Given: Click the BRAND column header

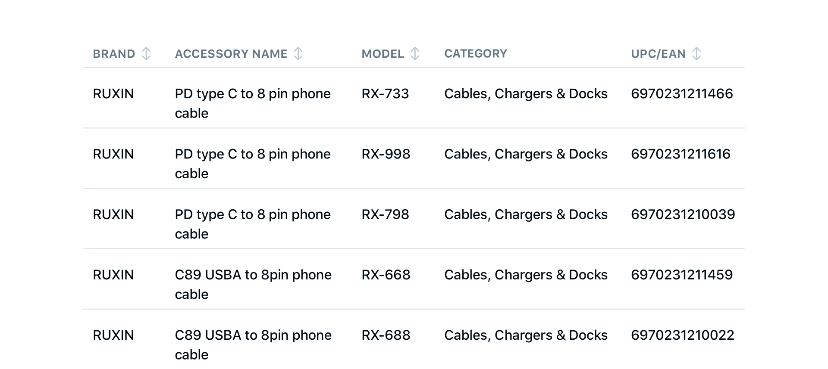Looking at the screenshot, I should 114,54.
